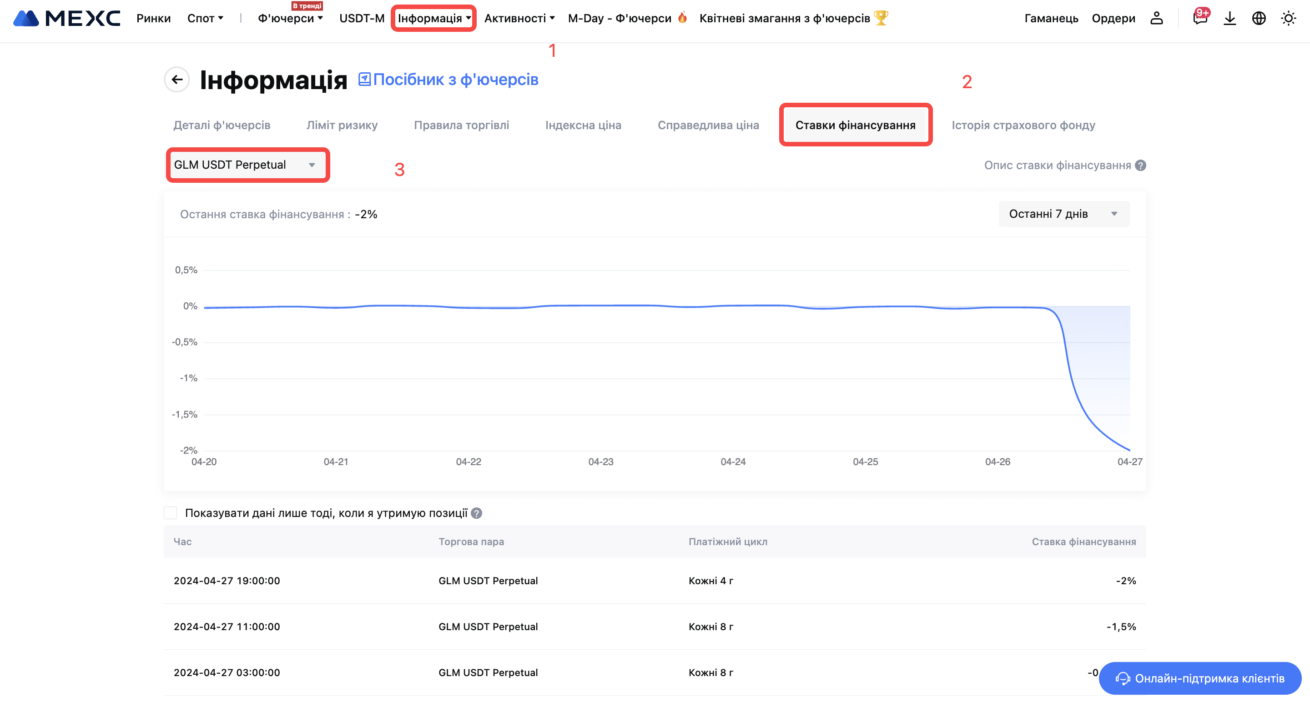Image resolution: width=1310 pixels, height=702 pixels.
Task: Select Індексна ціна tab
Action: tap(583, 125)
